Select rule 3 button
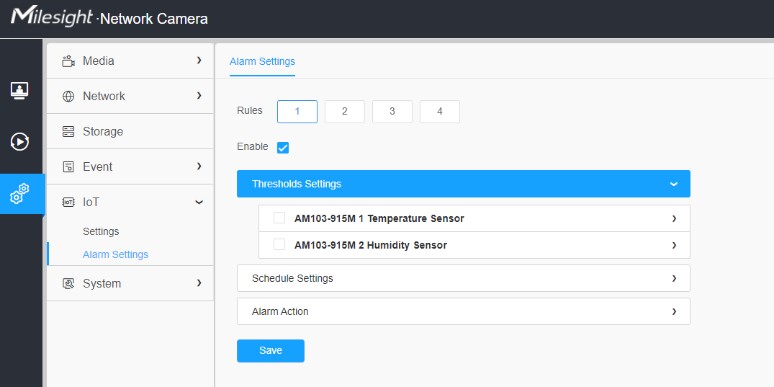The height and width of the screenshot is (387, 774). click(392, 112)
